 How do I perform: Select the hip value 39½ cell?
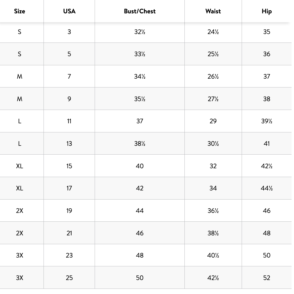[267, 121]
